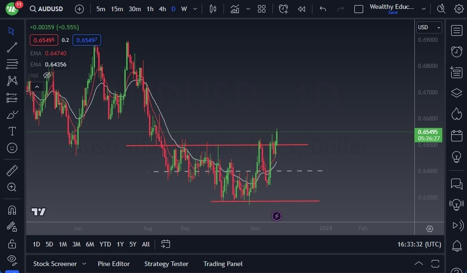Open the timeframe dropdown next to W
This screenshot has width=467, height=273.
click(195, 8)
